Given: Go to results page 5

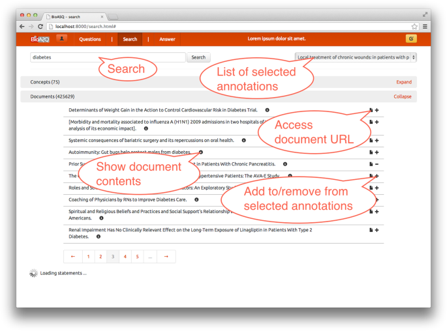Looking at the screenshot, I should point(138,257).
